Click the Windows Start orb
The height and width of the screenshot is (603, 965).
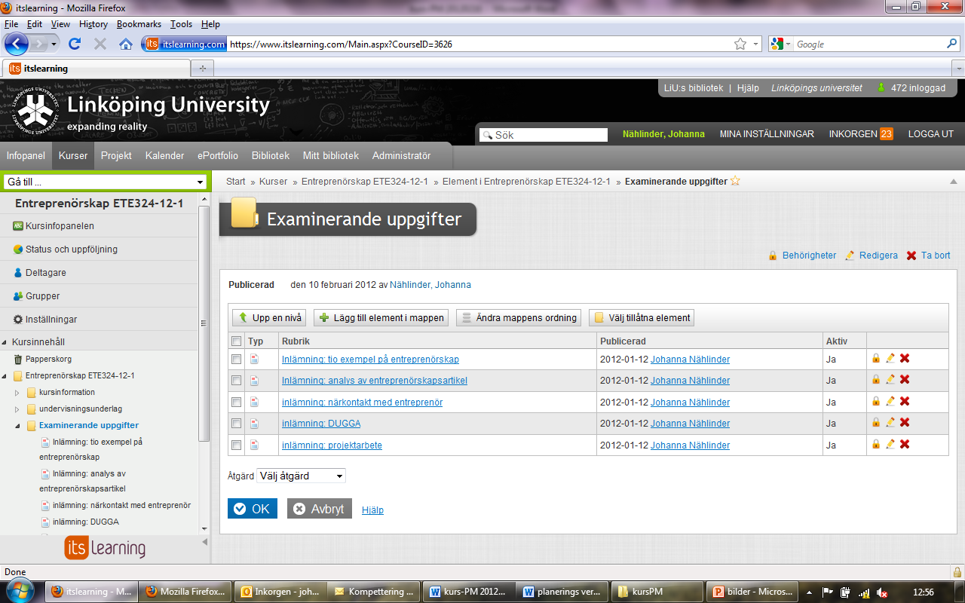(22, 591)
